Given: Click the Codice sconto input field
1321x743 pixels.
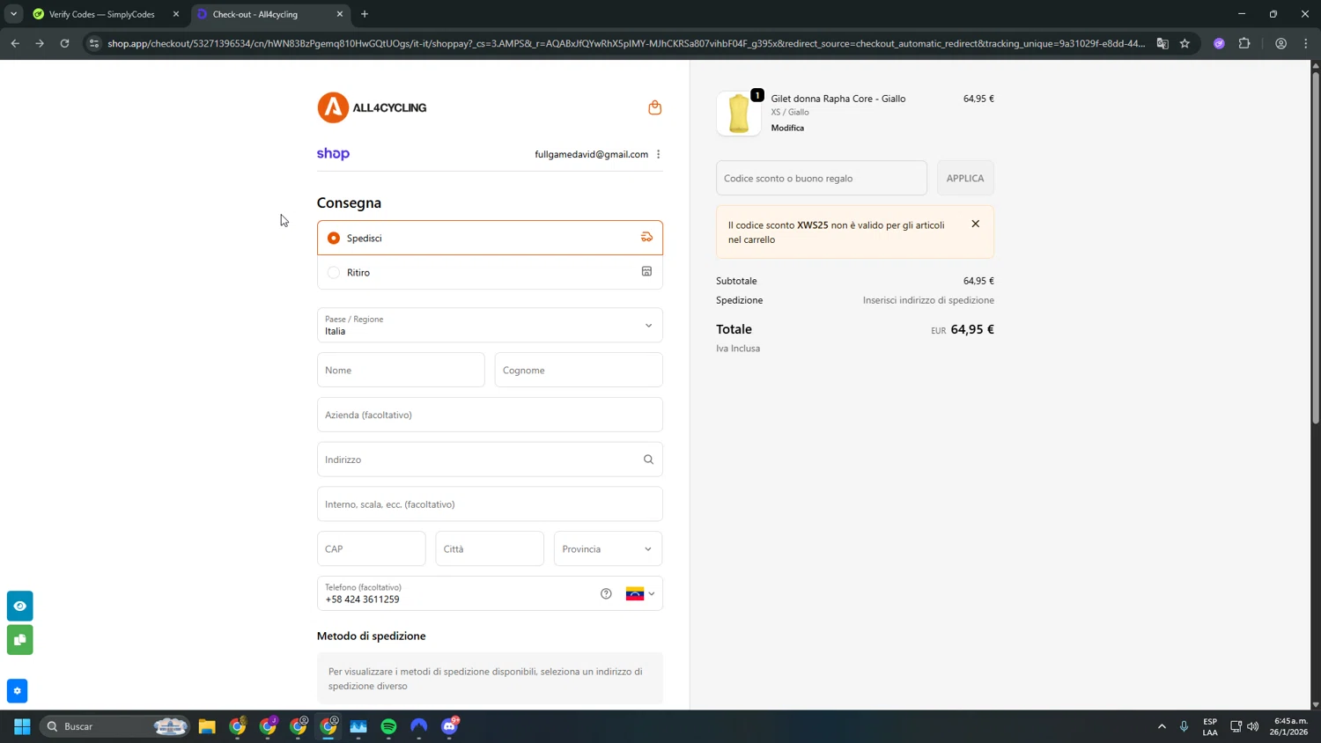Looking at the screenshot, I should 821,178.
